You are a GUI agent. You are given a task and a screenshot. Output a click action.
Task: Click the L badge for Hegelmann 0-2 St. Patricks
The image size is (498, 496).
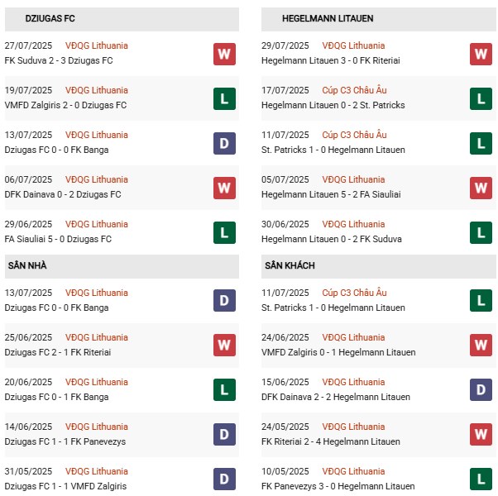(x=481, y=99)
